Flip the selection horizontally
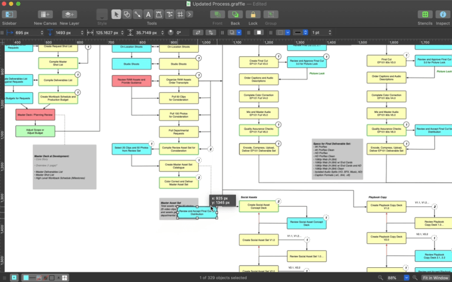 198,33
